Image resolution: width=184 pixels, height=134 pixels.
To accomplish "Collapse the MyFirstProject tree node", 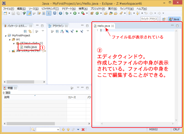I will click(6, 35).
